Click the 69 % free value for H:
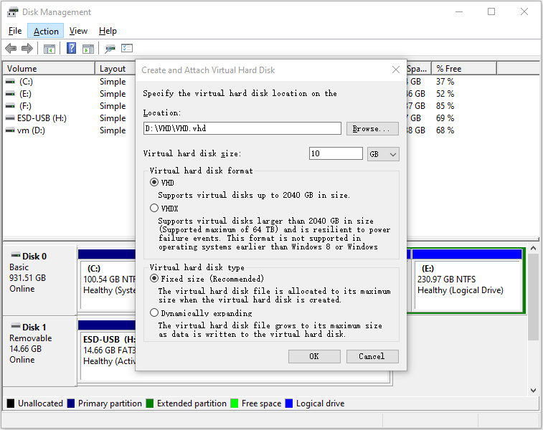Image resolution: width=543 pixels, height=430 pixels. pos(445,118)
